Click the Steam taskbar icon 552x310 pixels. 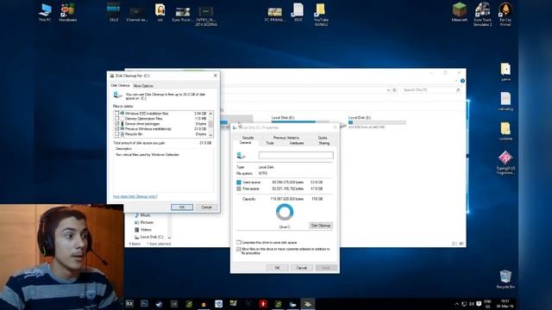point(159,304)
